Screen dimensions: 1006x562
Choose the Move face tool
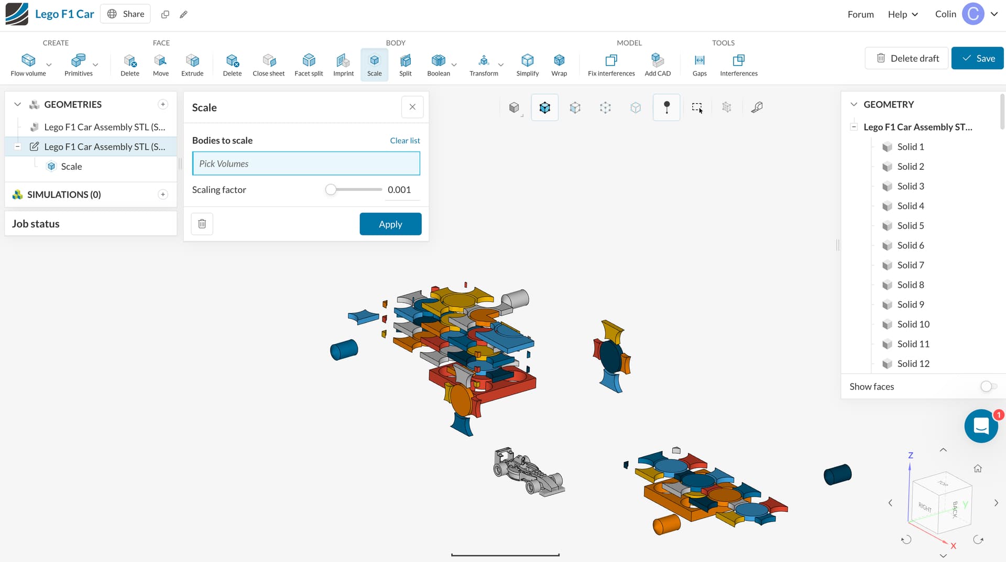click(x=161, y=64)
